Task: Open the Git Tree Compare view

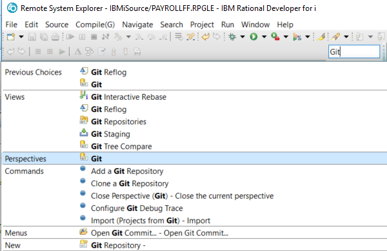Action: (121, 146)
